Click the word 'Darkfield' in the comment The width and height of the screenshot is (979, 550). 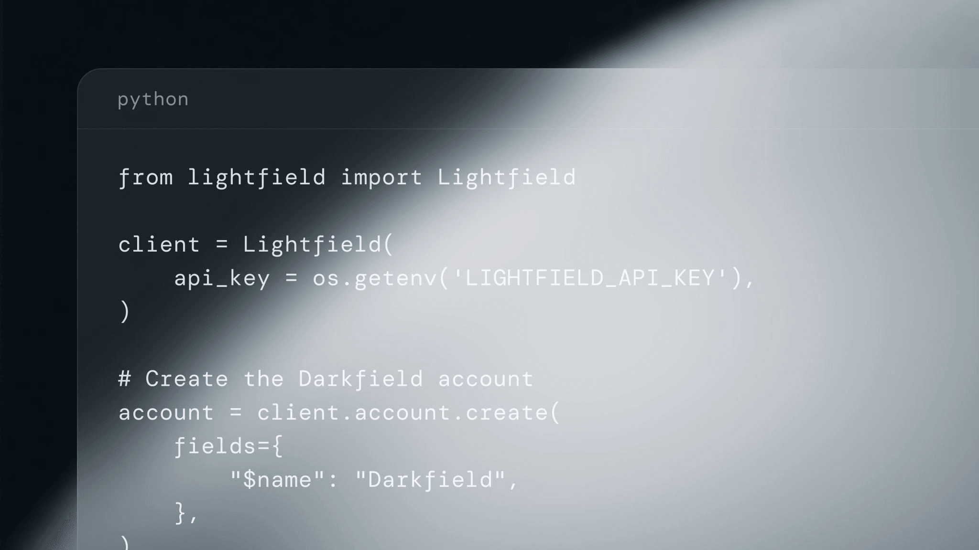tap(360, 380)
